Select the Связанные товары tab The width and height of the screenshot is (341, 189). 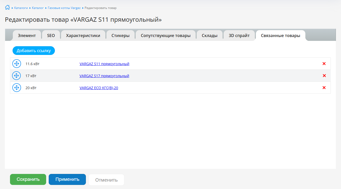click(280, 36)
